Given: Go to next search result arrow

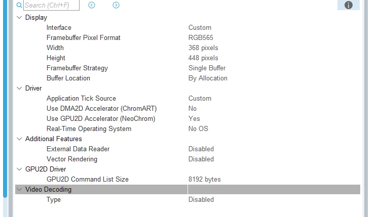Looking at the screenshot, I should click(x=116, y=5).
